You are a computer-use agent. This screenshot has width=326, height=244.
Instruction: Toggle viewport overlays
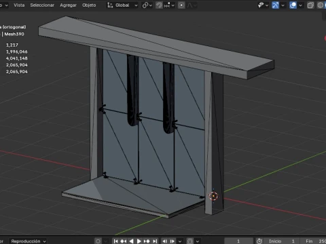click(x=293, y=5)
